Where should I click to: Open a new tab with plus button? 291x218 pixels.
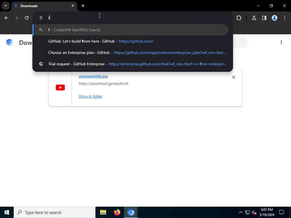(x=83, y=6)
